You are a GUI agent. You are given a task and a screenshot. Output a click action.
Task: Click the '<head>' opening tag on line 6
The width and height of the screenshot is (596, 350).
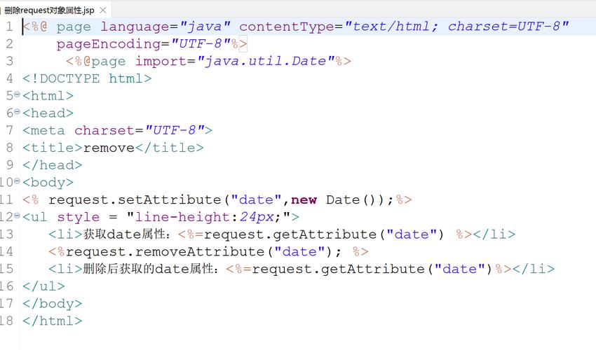[48, 113]
